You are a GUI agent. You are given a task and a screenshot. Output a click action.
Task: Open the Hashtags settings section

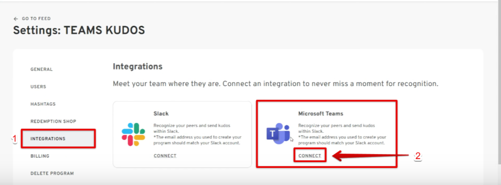pyautogui.click(x=43, y=104)
